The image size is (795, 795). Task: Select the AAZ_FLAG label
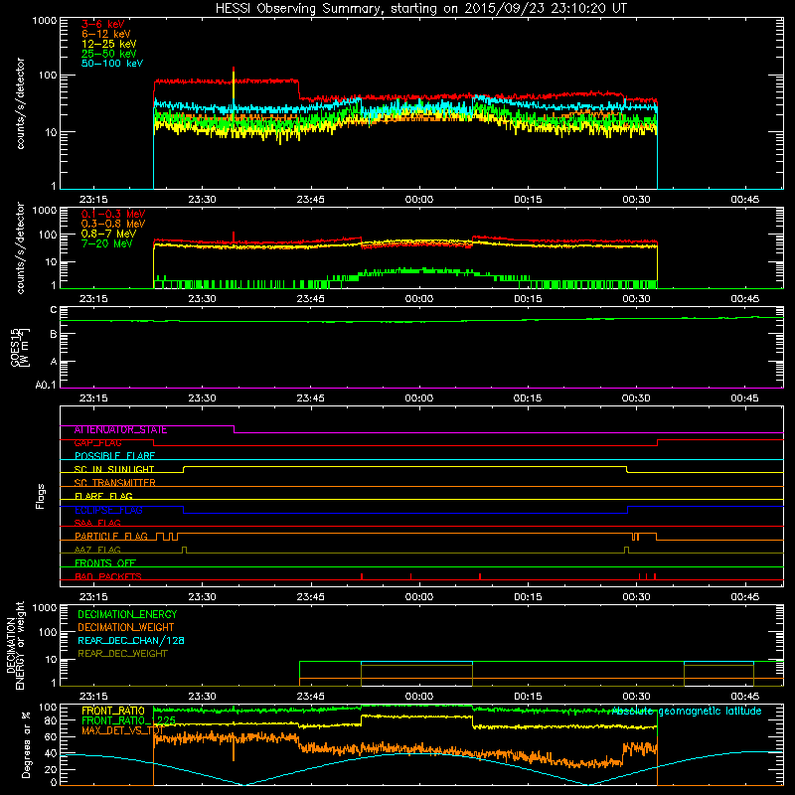(97, 550)
